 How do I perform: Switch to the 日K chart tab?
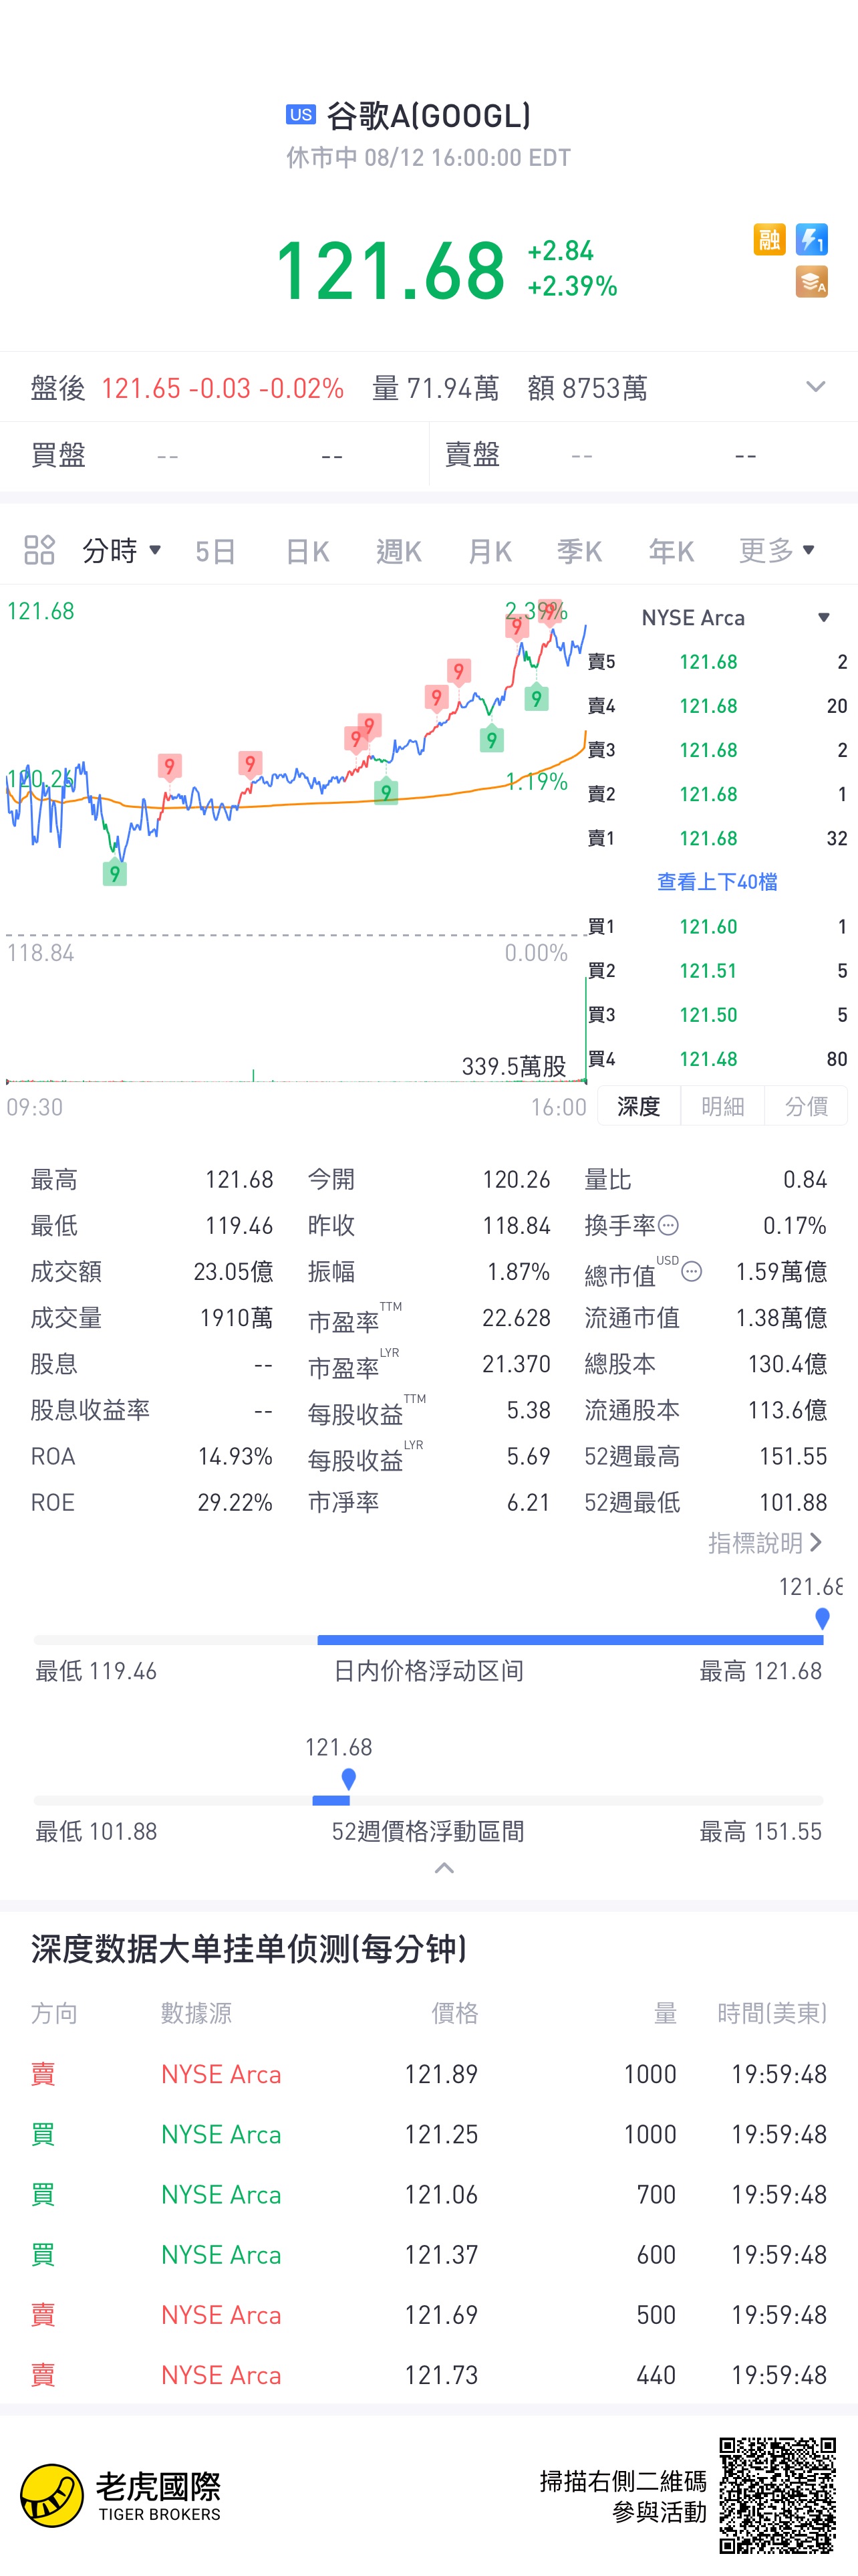307,551
